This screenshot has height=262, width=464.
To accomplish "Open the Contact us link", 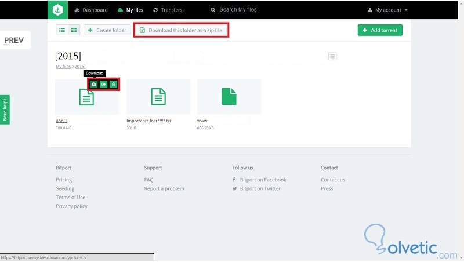I will pyautogui.click(x=333, y=180).
